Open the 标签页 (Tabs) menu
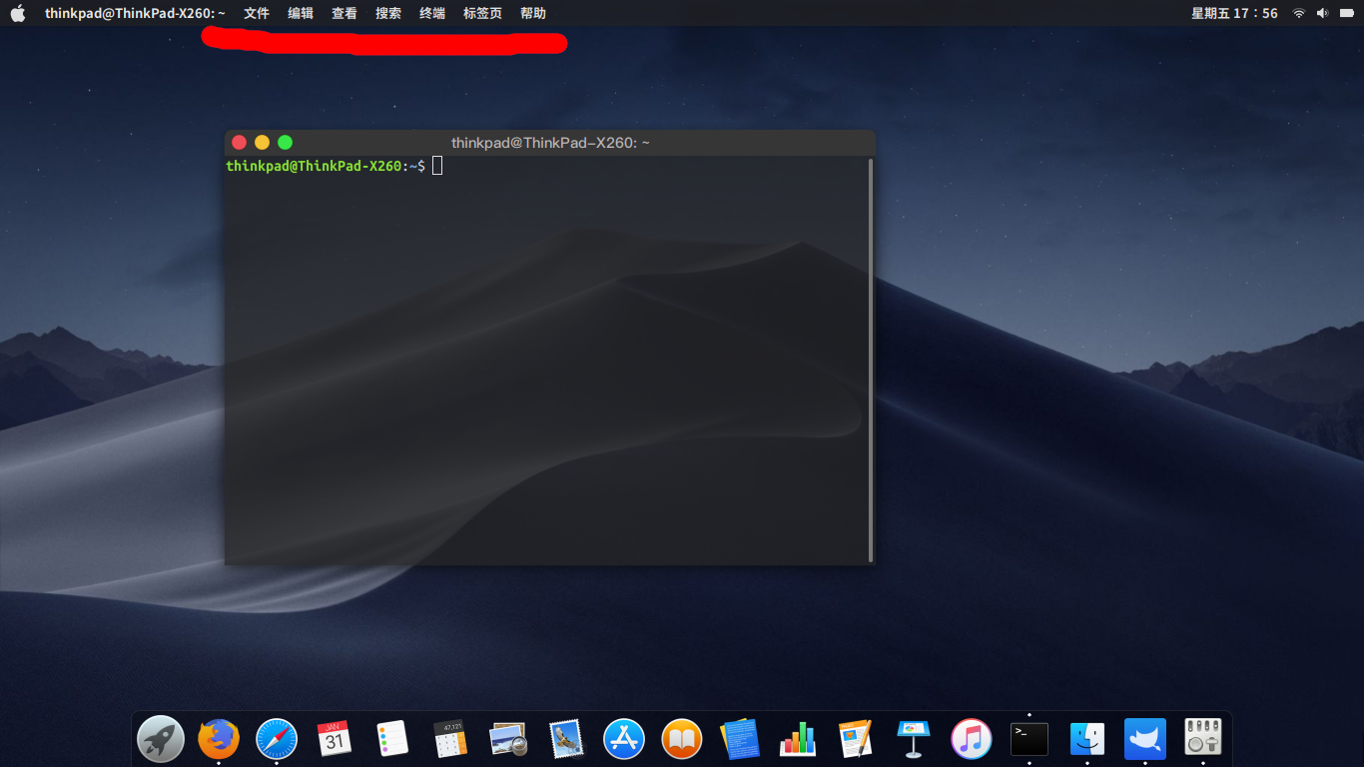 [482, 13]
